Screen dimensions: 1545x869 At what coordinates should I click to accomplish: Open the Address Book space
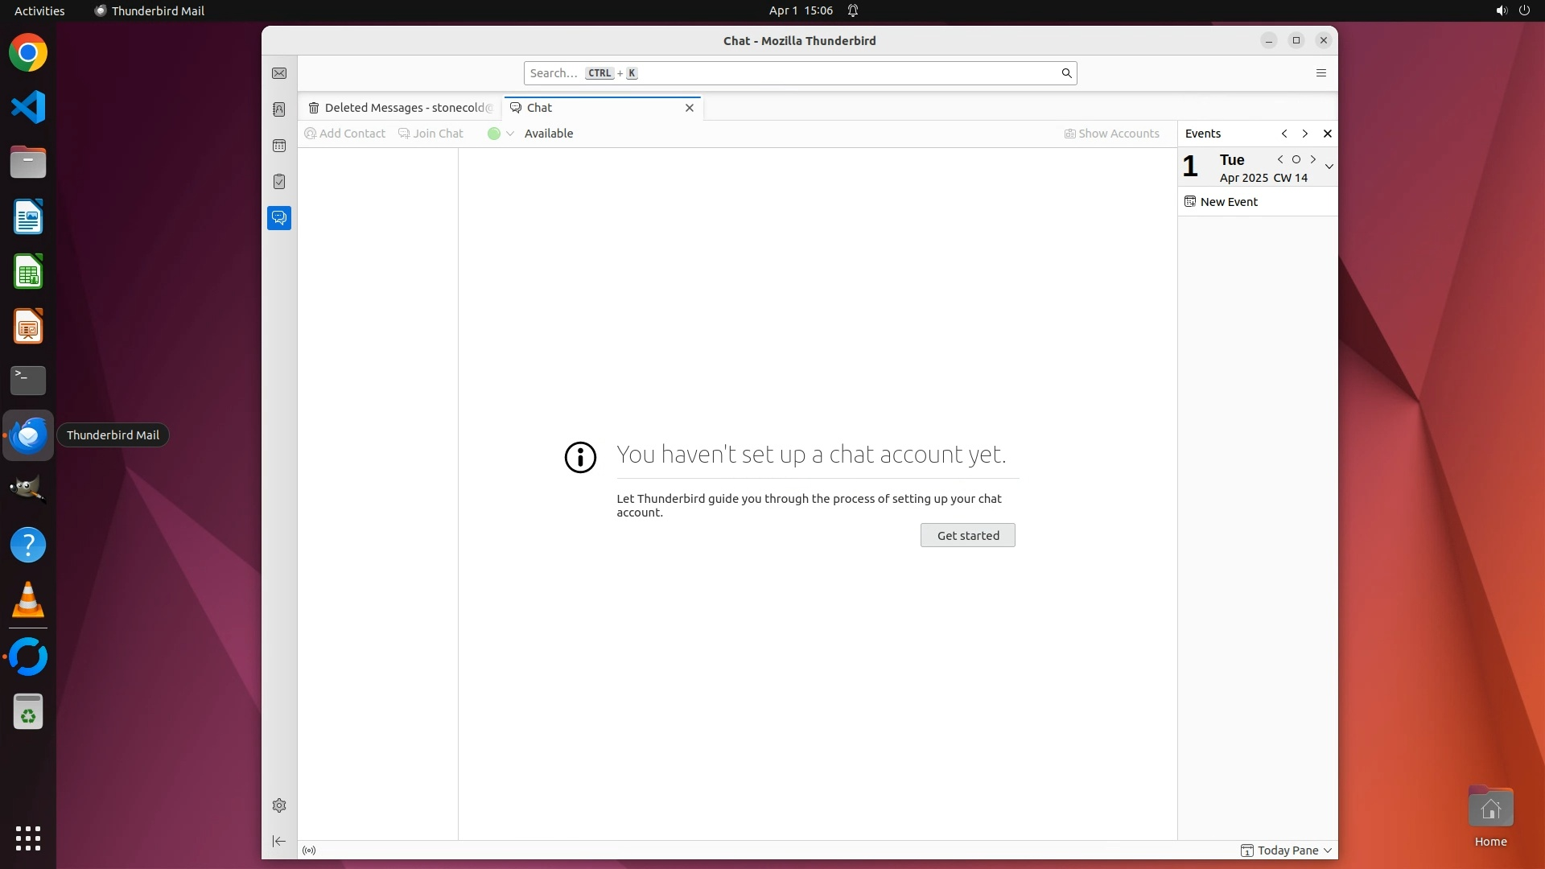279,109
